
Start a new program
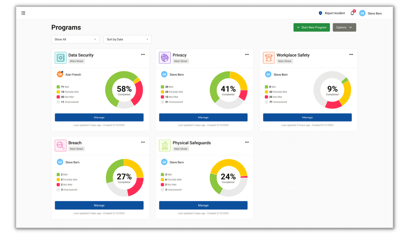click(311, 27)
